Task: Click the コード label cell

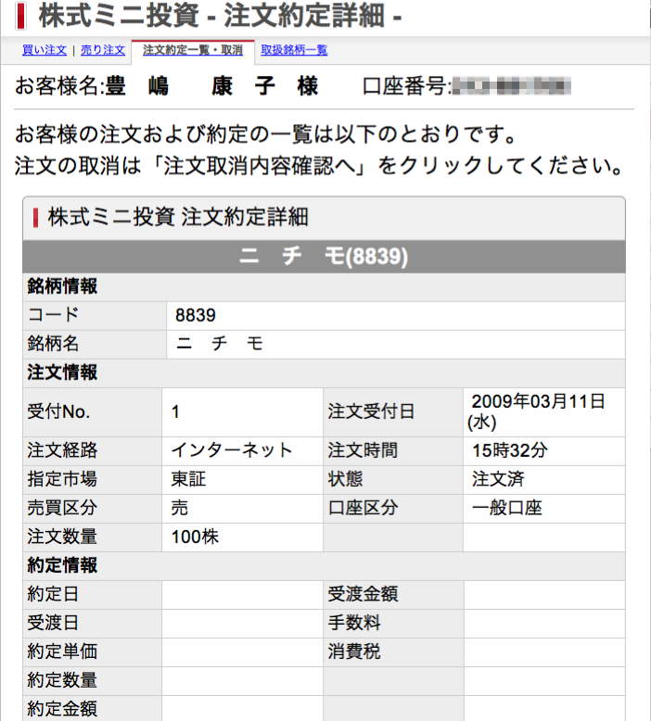Action: 95,315
